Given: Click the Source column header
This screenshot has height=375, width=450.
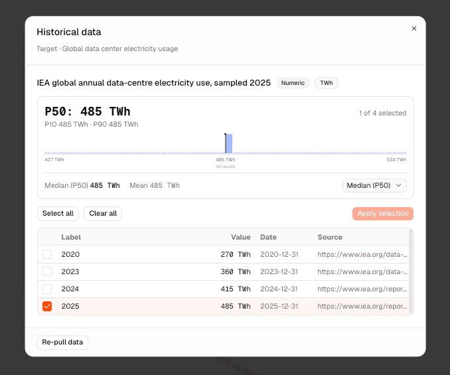Looking at the screenshot, I should [330, 238].
